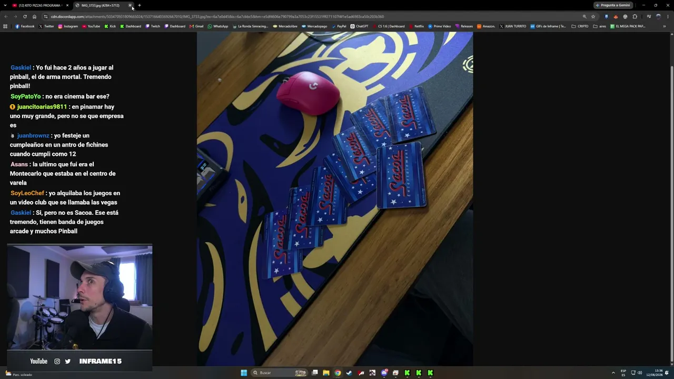The height and width of the screenshot is (379, 674).
Task: Open the ChatGPT bookmark
Action: pyautogui.click(x=360, y=26)
